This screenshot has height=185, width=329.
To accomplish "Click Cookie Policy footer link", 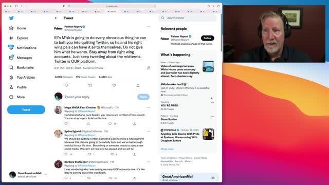I will [x=200, y=158].
